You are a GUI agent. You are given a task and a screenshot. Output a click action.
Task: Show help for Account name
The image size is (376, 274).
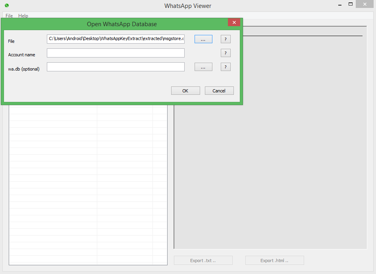coord(226,53)
